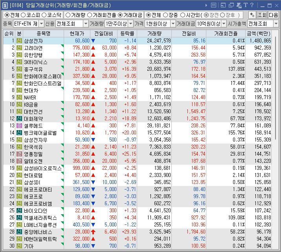The height and width of the screenshot is (252, 281).
Task: Click the duplicate window icon in title bar
Action: coord(231,6)
